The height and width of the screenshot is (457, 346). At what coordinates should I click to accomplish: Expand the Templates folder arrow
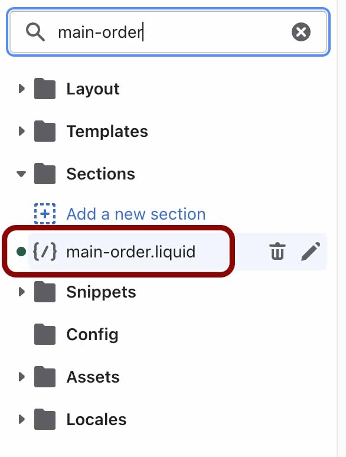coord(21,131)
